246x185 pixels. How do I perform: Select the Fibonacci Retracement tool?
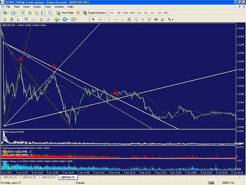(x=136, y=19)
